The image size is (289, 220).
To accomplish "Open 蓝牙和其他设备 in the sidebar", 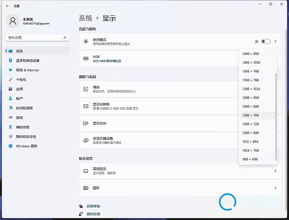I will [28, 61].
